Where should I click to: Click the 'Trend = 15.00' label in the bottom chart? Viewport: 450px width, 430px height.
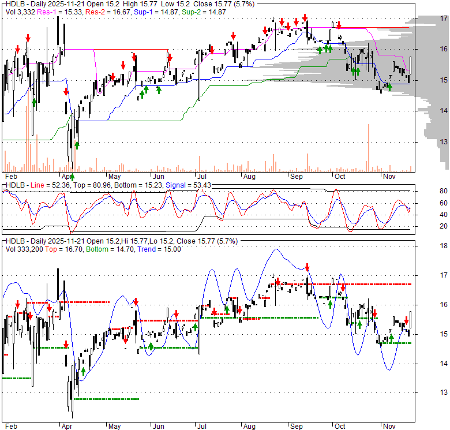click(x=159, y=249)
